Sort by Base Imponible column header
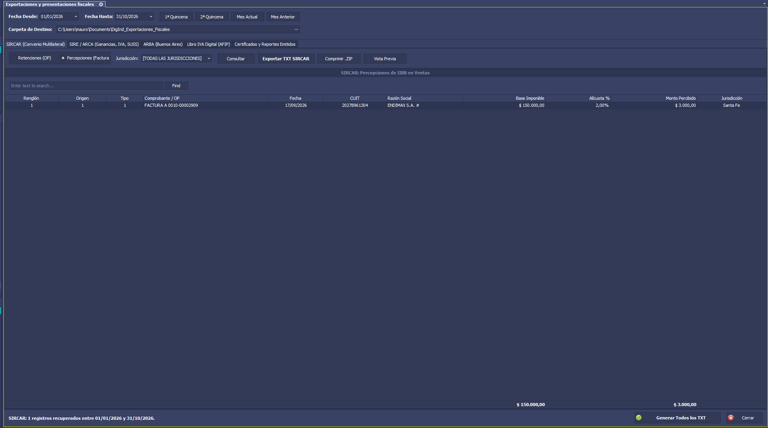The width and height of the screenshot is (768, 428). pyautogui.click(x=504, y=98)
